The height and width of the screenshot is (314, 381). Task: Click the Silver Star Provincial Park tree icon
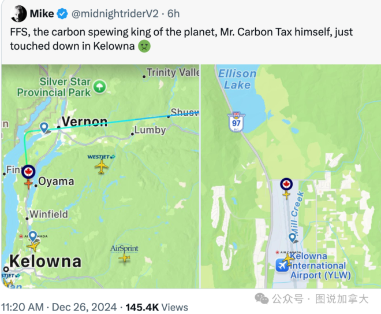(x=100, y=87)
